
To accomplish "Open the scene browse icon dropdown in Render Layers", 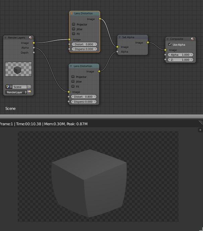I will [x=9, y=87].
